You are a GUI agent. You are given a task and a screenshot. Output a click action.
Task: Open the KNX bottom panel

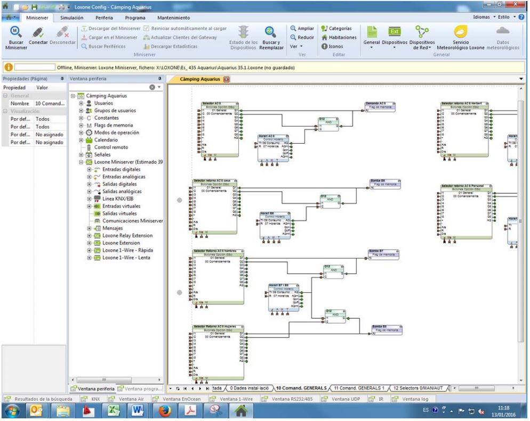click(x=91, y=399)
